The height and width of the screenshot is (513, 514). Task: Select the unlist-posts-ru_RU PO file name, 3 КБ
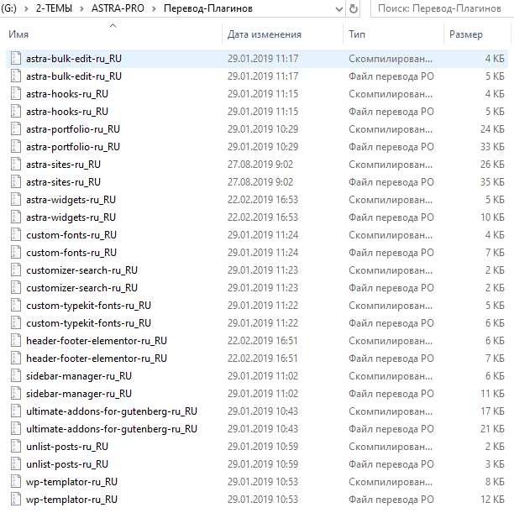pos(67,464)
